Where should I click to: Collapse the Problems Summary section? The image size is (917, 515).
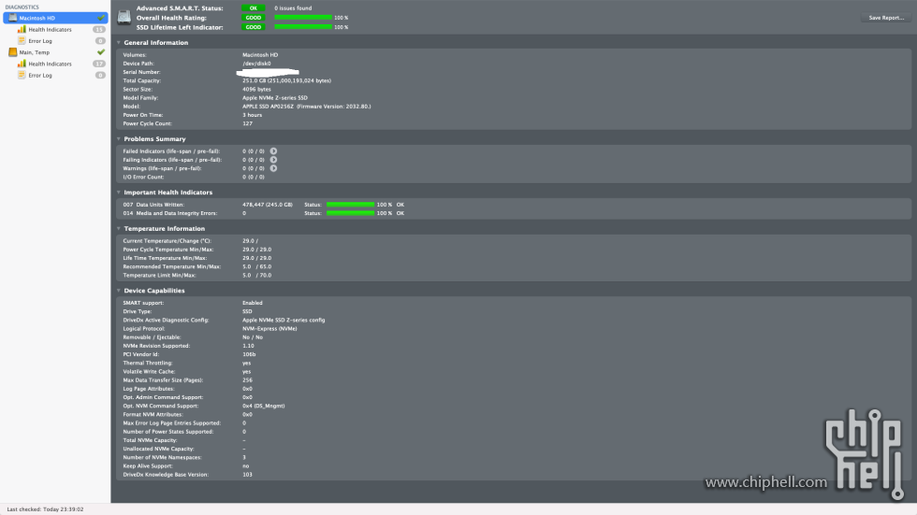click(119, 139)
